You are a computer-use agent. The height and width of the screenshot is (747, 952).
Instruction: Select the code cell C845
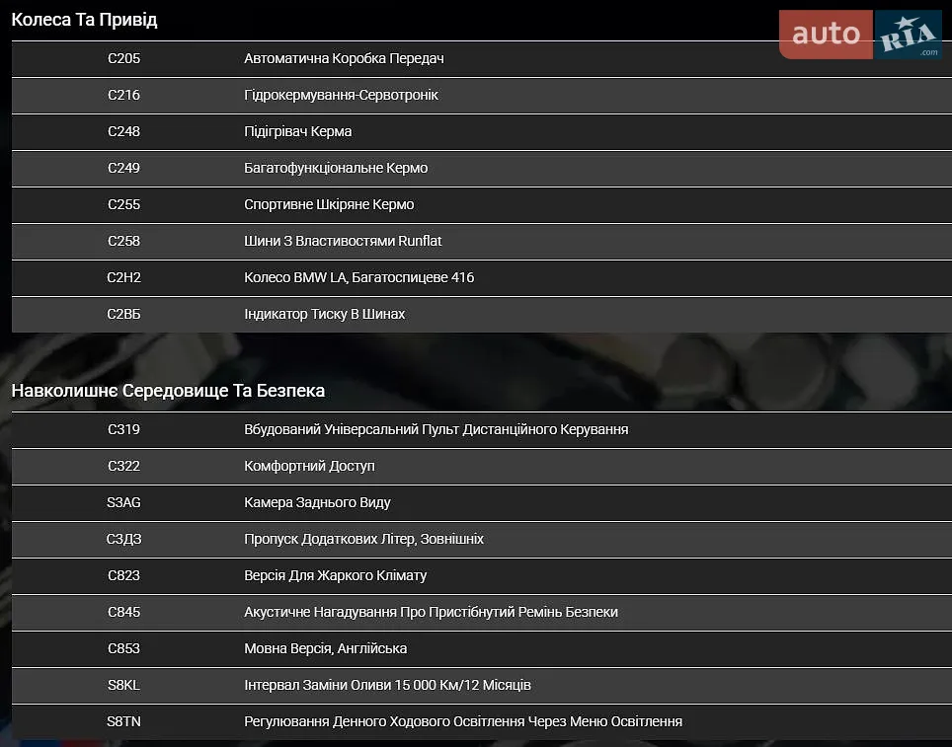[x=123, y=612]
